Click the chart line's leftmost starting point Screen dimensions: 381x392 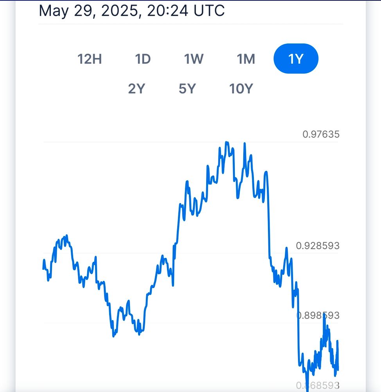pos(43,269)
